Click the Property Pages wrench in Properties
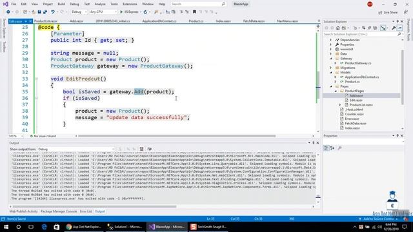 (x=340, y=148)
